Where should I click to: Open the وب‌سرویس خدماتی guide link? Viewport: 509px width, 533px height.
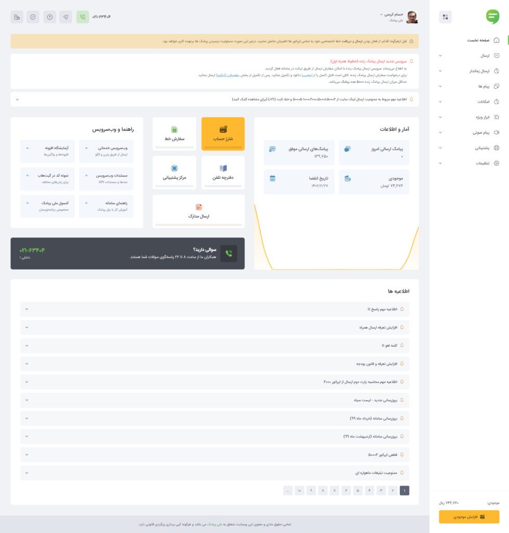(x=106, y=151)
